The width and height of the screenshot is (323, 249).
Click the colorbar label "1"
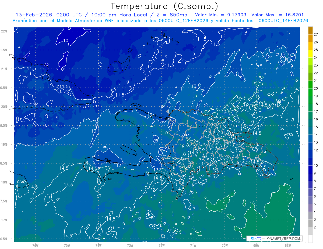coord(315,235)
